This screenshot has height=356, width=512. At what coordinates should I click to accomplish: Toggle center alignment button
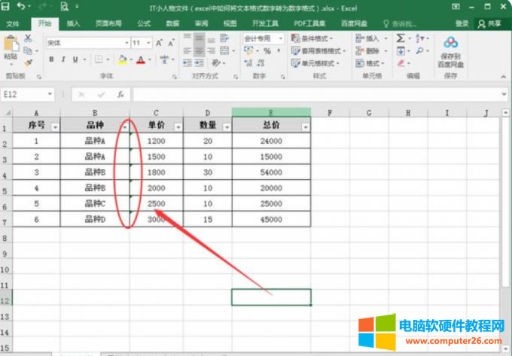199,51
